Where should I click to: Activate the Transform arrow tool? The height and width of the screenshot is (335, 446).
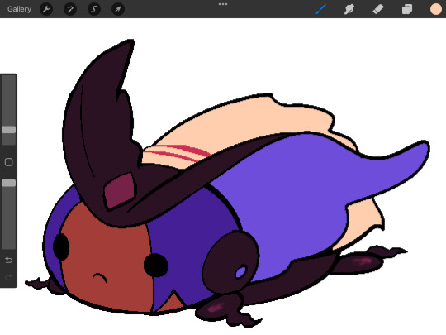(x=118, y=9)
